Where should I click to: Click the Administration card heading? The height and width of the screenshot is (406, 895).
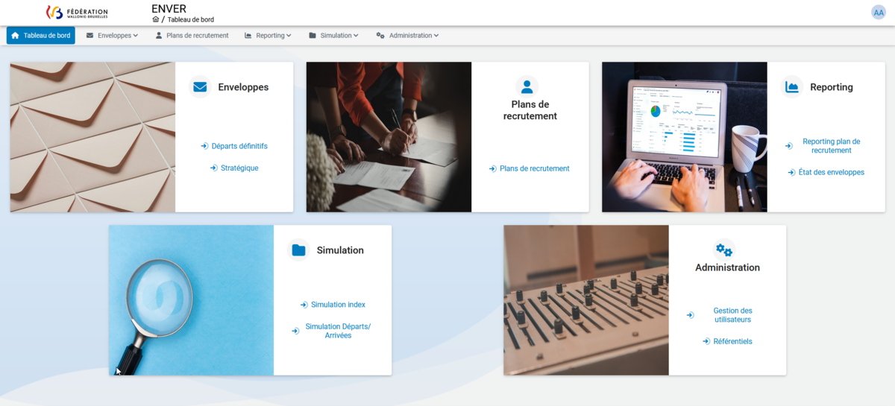point(727,267)
